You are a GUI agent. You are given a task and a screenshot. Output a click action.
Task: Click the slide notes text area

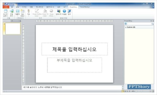(x=72, y=87)
